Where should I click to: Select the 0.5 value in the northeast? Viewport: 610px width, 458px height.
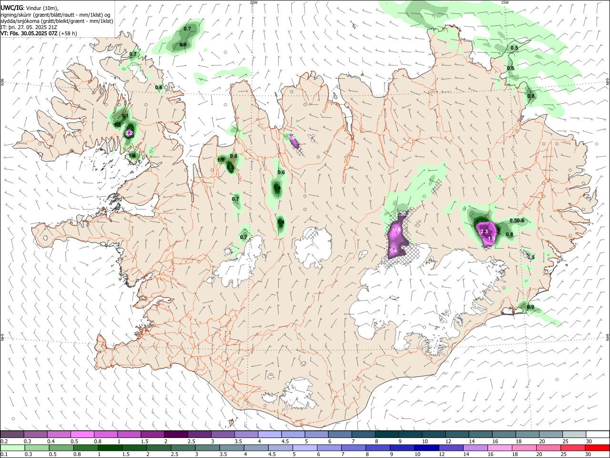click(x=514, y=48)
